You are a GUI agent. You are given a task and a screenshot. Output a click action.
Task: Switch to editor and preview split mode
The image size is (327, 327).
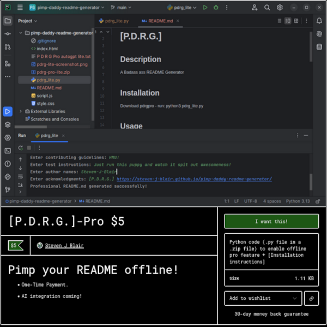pos(288,21)
